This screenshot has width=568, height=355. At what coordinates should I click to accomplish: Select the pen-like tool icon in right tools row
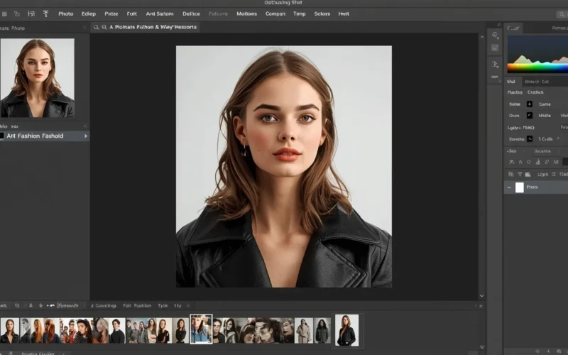pos(511,162)
